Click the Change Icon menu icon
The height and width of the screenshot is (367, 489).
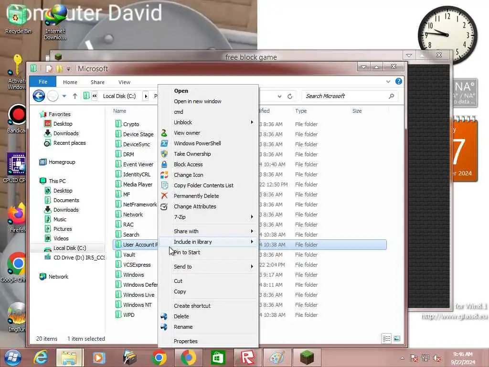click(164, 175)
